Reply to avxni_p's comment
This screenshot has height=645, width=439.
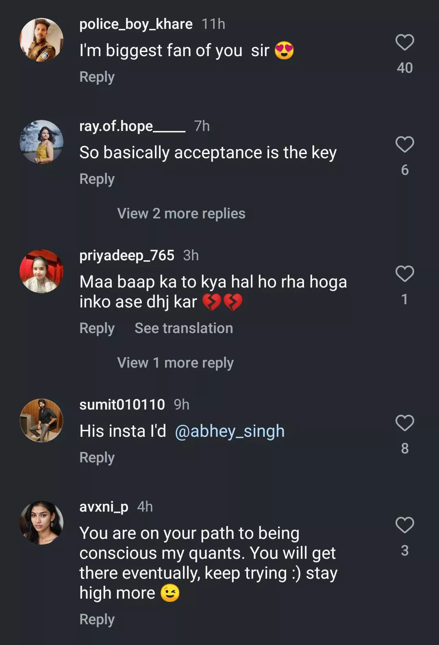tap(97, 619)
